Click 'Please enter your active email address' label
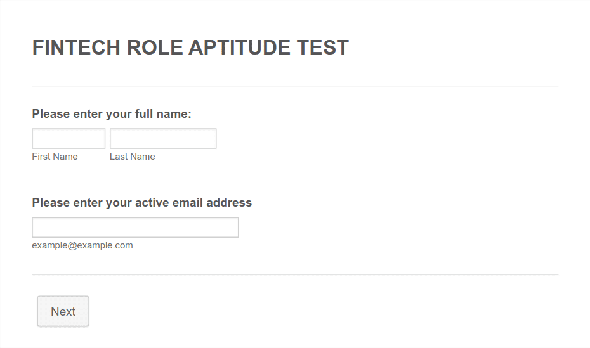This screenshot has width=590, height=348. point(142,203)
